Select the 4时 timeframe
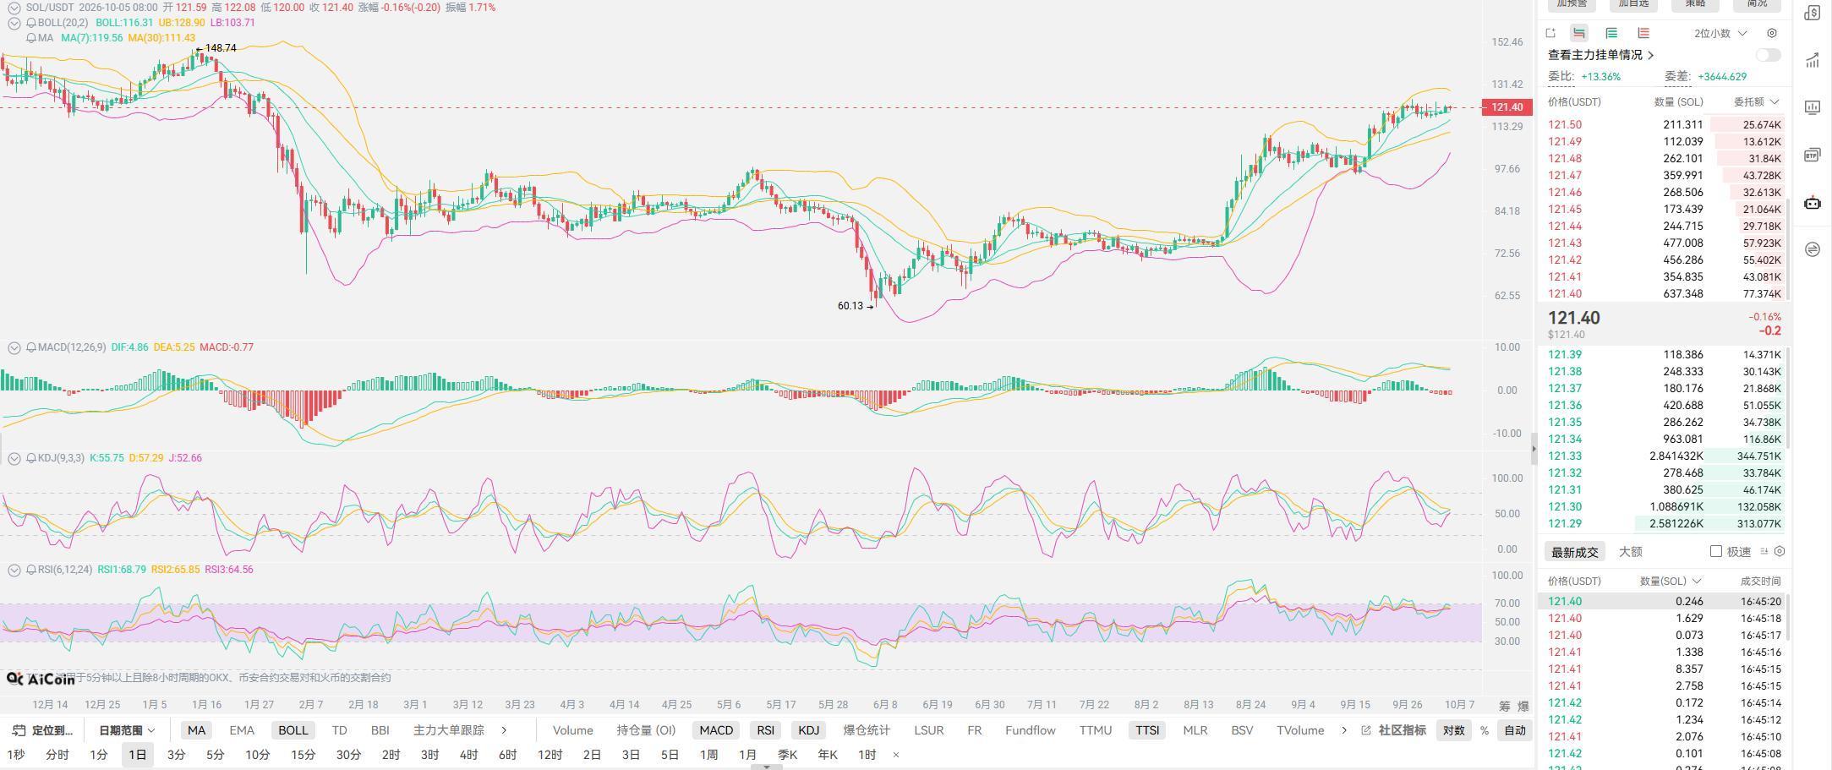Screen dimensions: 1832x770 468,755
